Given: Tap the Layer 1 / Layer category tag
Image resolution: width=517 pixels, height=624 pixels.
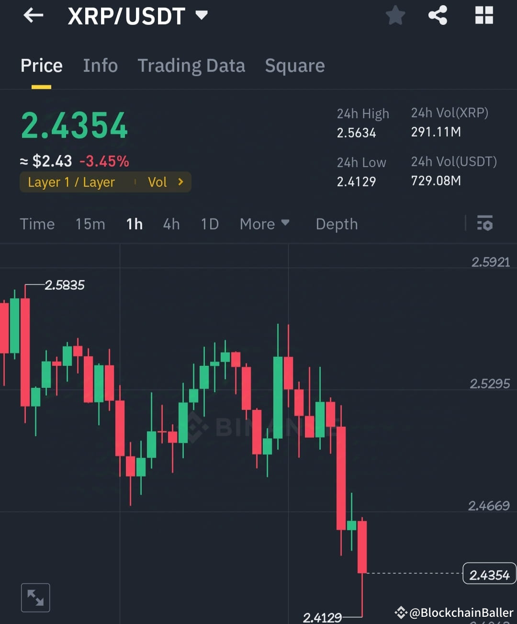Looking at the screenshot, I should click(72, 182).
